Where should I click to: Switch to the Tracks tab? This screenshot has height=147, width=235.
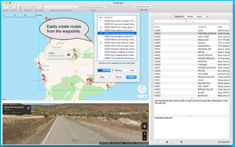coord(199,17)
